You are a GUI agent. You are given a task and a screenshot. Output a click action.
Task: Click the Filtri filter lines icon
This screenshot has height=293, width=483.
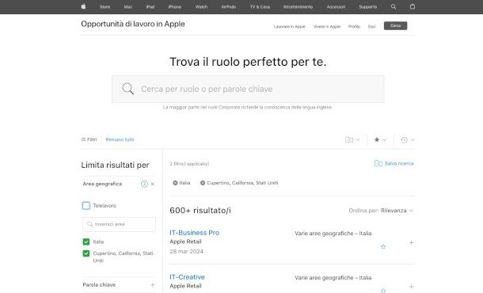[83, 139]
